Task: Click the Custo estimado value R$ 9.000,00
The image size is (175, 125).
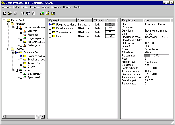Action: point(151,68)
